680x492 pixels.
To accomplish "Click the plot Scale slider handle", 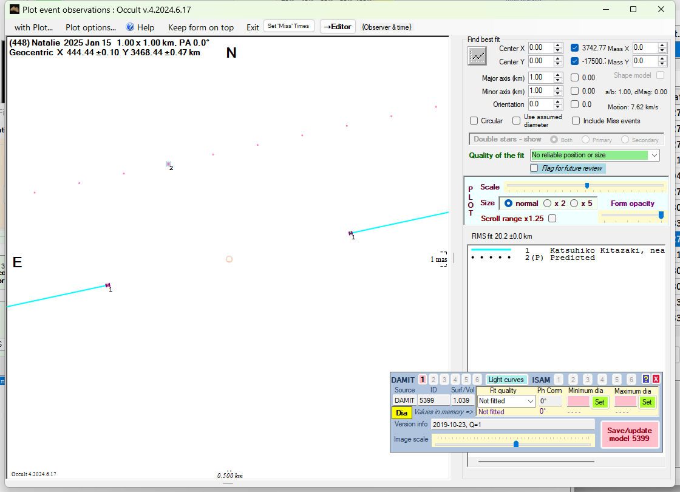I will pyautogui.click(x=586, y=186).
